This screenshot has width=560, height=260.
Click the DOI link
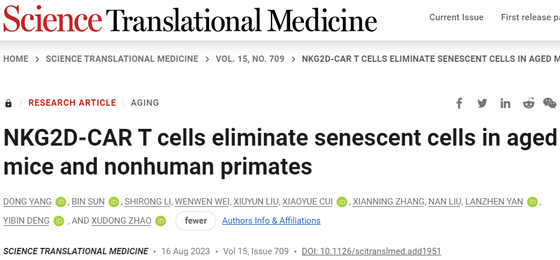pos(371,251)
